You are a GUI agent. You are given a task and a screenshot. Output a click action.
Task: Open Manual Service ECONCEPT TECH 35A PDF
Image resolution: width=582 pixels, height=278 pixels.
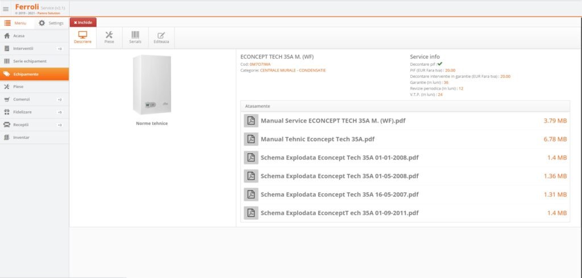[332, 121]
